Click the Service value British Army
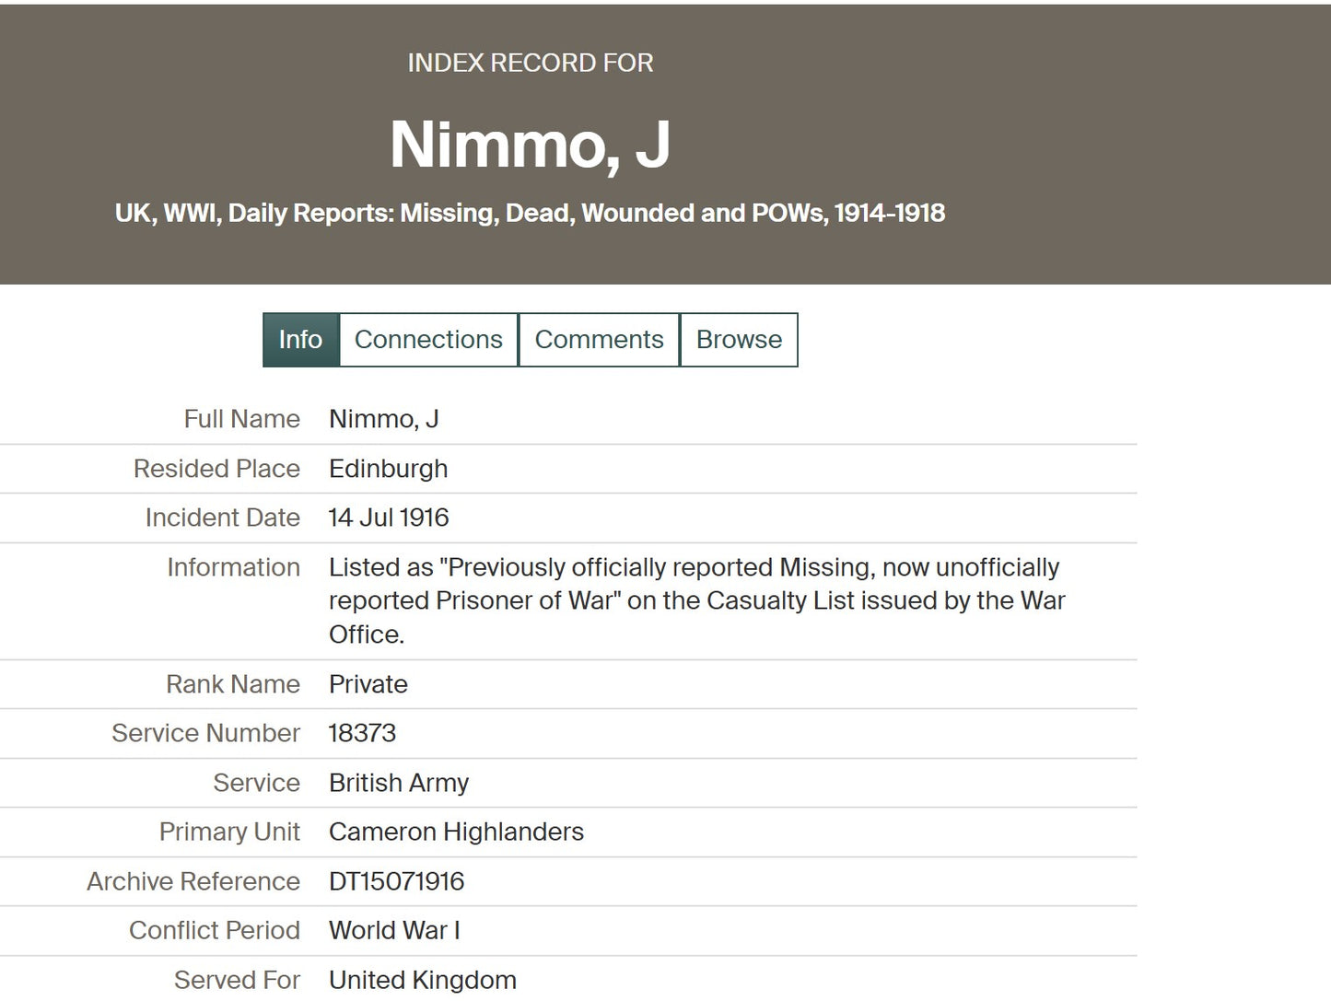The image size is (1331, 1001). [398, 783]
